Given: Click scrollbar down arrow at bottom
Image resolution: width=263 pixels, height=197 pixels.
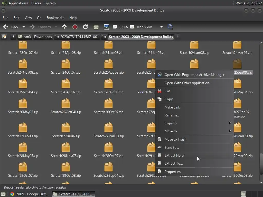Looking at the screenshot, I should [261, 182].
